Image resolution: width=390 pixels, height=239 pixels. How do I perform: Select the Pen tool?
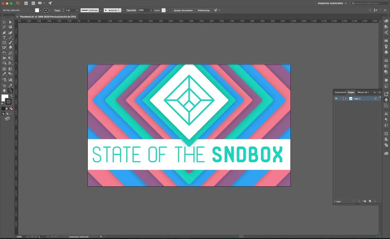tap(4, 33)
